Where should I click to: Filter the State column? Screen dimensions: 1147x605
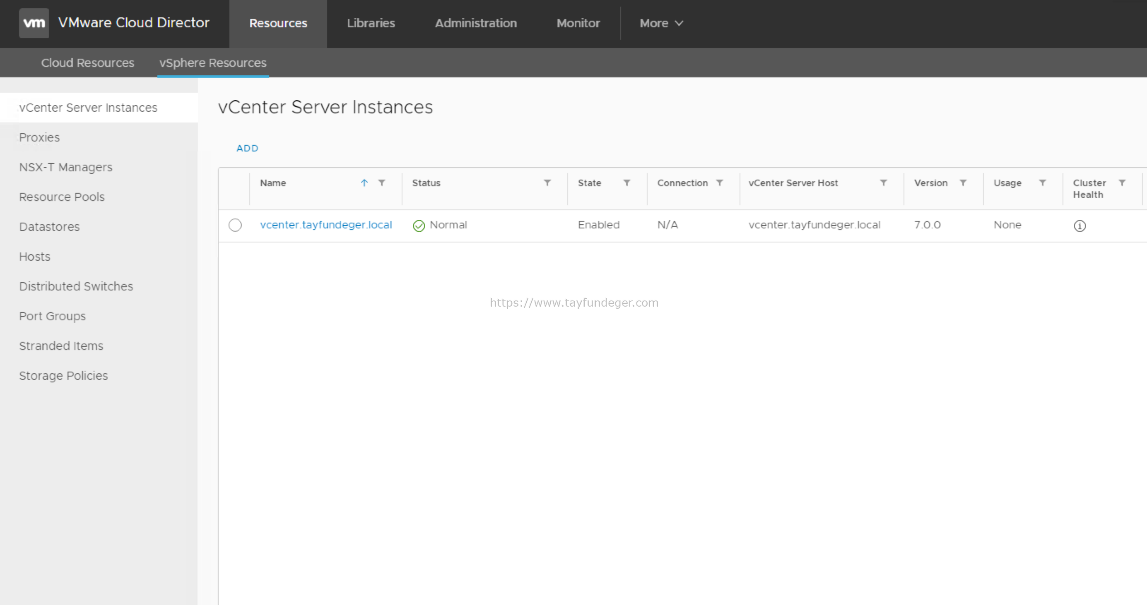tap(627, 183)
